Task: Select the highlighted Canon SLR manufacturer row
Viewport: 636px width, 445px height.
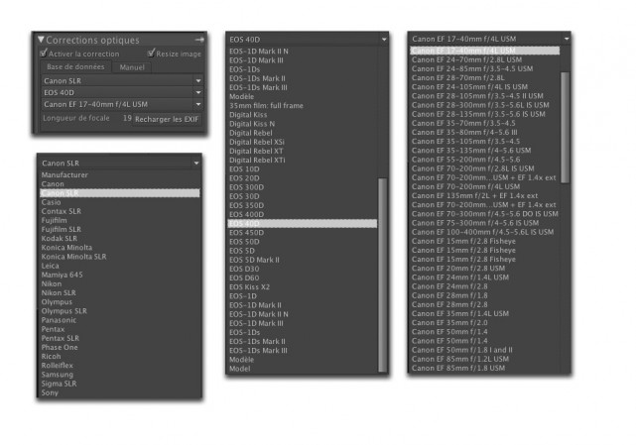Action: [x=120, y=193]
